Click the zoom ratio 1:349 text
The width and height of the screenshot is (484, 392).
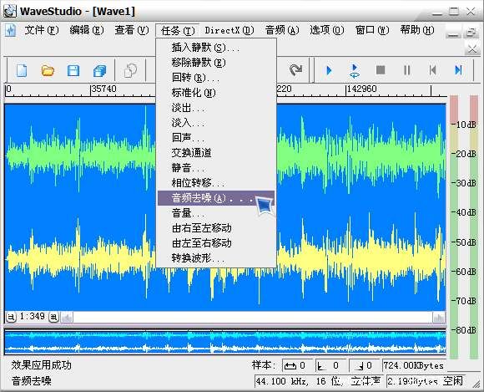33,316
